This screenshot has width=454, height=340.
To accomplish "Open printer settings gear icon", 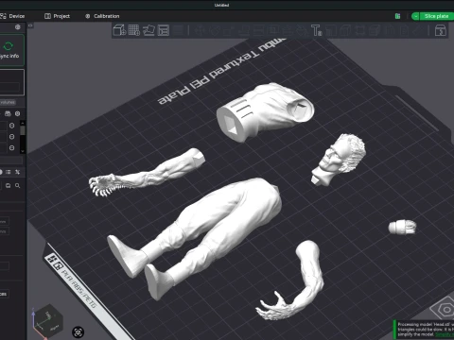I will [x=18, y=27].
